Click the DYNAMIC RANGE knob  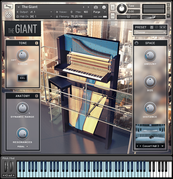tap(22, 108)
